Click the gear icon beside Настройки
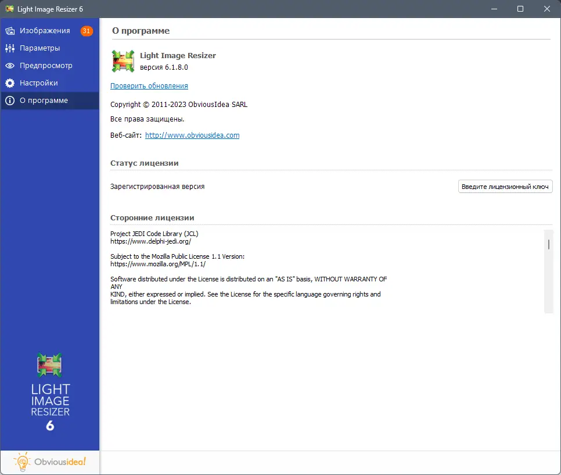This screenshot has height=475, width=561. pos(10,83)
